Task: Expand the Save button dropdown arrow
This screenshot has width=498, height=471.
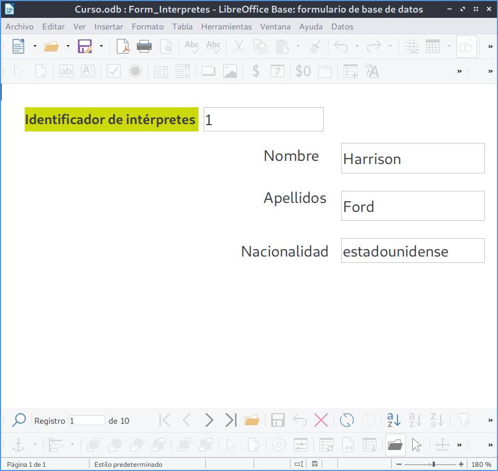Action: [101, 47]
